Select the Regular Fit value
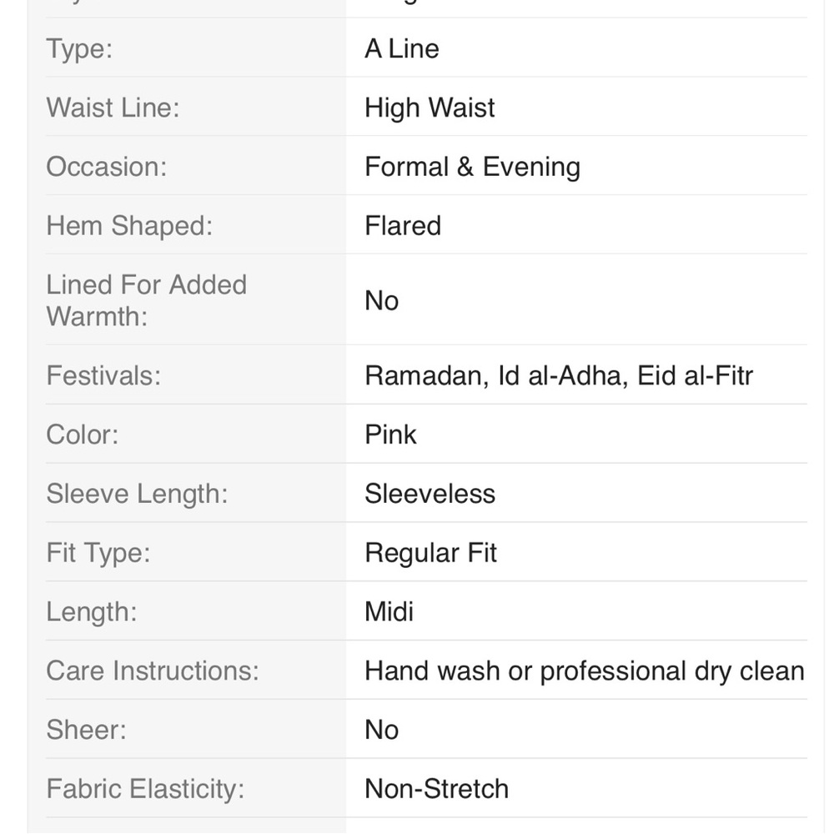 click(430, 553)
